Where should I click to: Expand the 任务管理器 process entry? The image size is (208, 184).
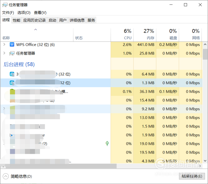[x=4, y=53]
